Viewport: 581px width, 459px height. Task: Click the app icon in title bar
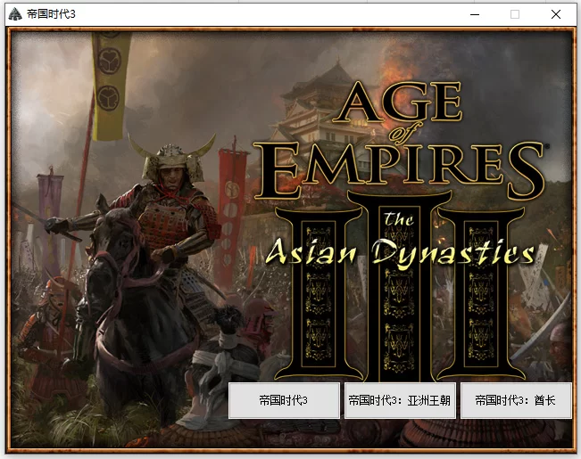(15, 14)
